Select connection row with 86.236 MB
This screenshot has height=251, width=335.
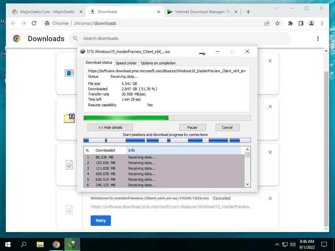[164, 157]
